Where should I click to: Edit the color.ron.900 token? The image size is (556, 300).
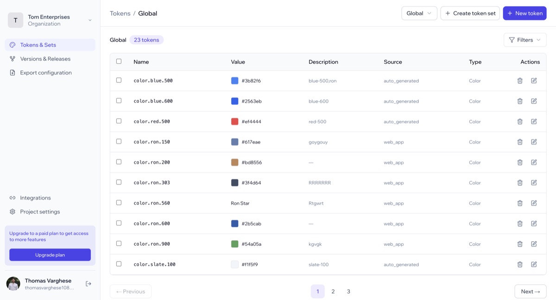[534, 244]
